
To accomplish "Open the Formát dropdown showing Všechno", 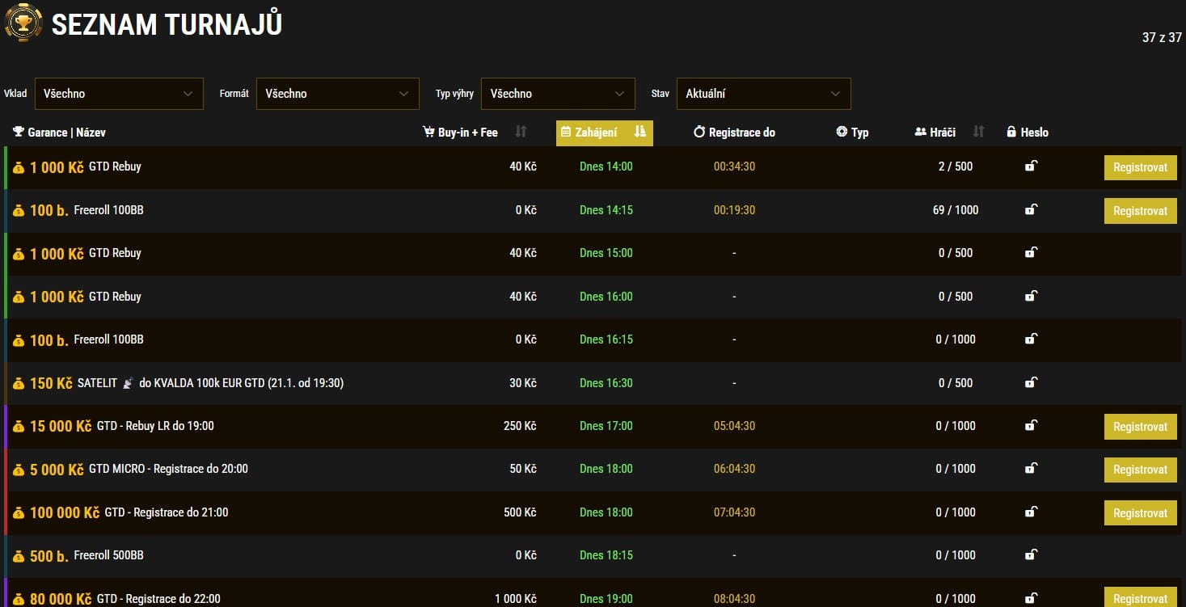I will point(337,94).
